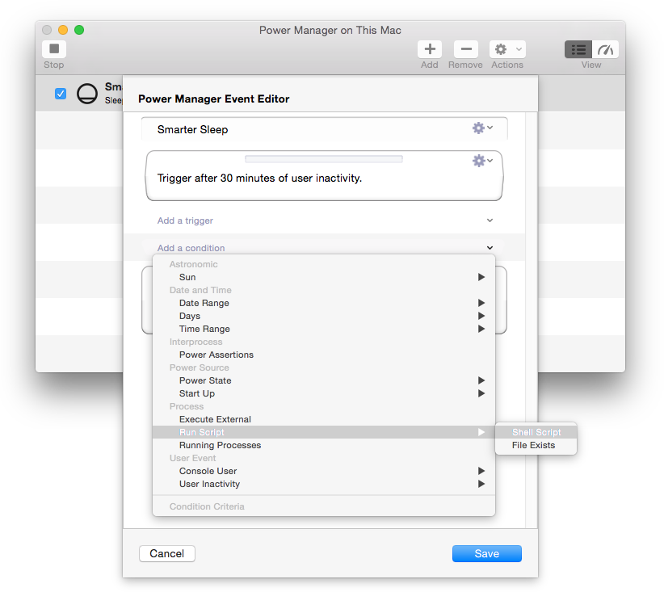The image size is (664, 592).
Task: Click the Stop toolbar button
Action: pyautogui.click(x=54, y=49)
